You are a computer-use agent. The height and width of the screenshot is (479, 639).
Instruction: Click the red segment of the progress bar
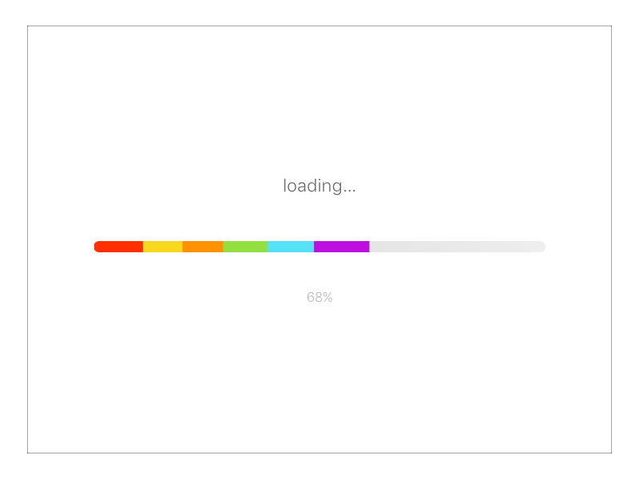118,247
